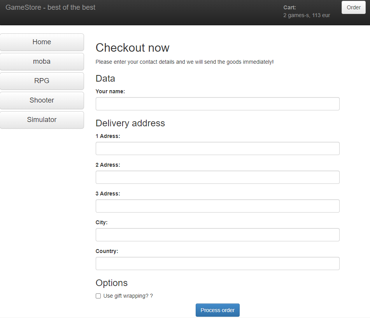
Task: Click the 'Data' section heading
Action: click(105, 79)
